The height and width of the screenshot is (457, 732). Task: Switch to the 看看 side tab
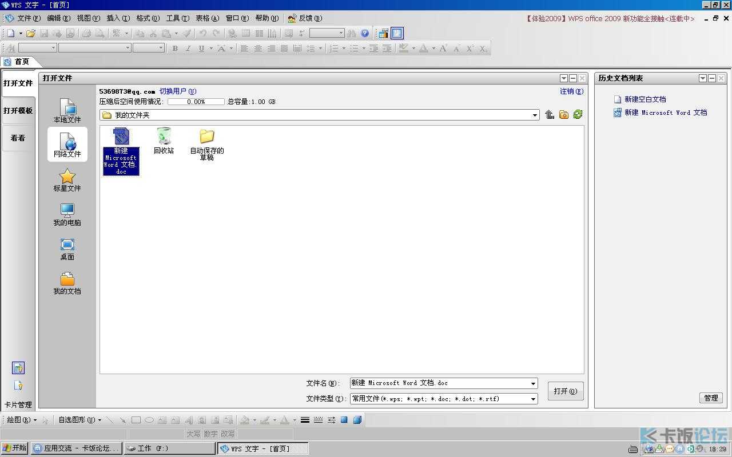[18, 138]
